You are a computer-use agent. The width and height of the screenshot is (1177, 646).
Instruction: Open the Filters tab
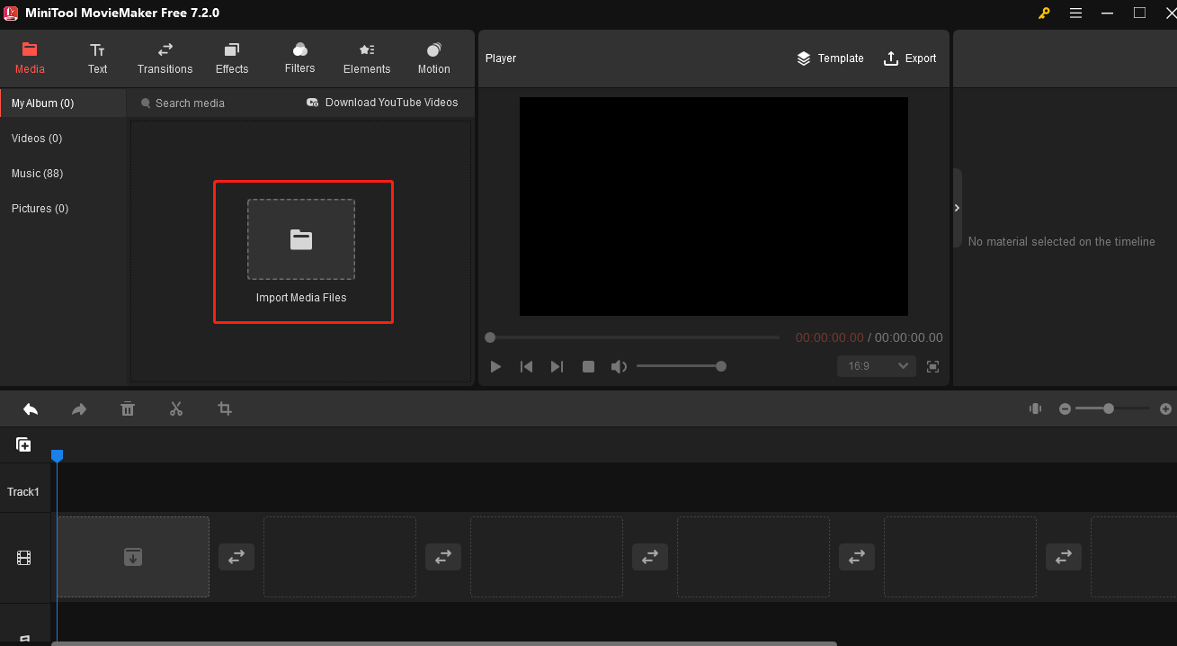pos(299,58)
